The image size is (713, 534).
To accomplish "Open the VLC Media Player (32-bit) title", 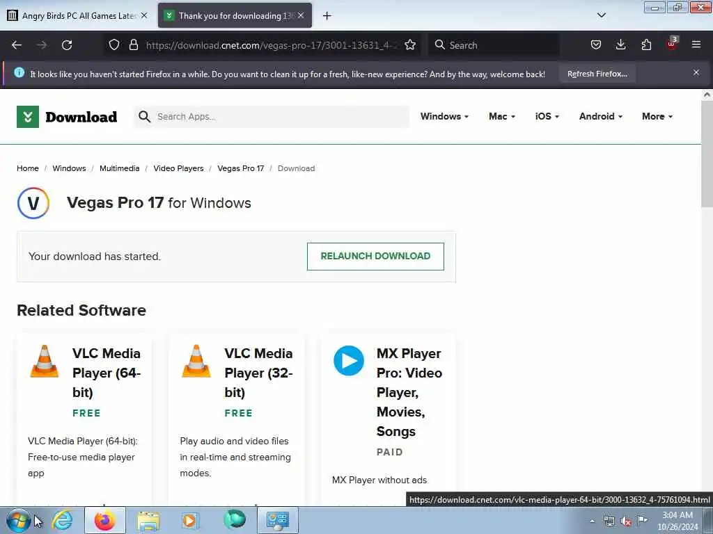I will tap(258, 373).
